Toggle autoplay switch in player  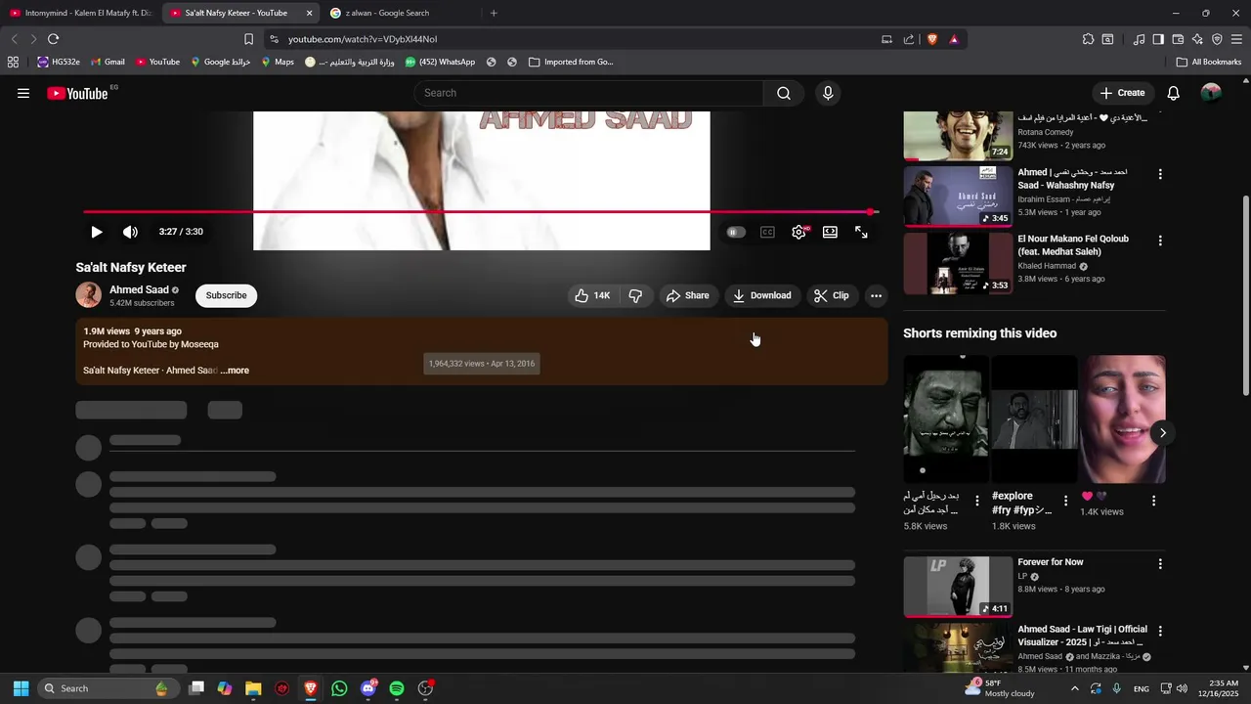[736, 232]
